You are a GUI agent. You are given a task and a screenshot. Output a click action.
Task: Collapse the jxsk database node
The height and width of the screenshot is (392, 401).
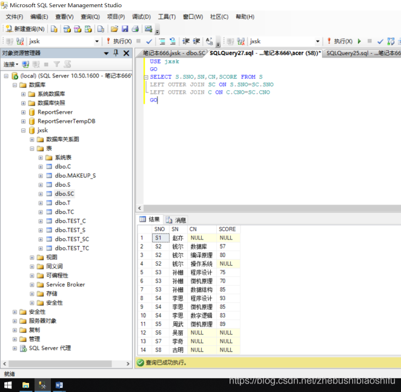pyautogui.click(x=23, y=131)
